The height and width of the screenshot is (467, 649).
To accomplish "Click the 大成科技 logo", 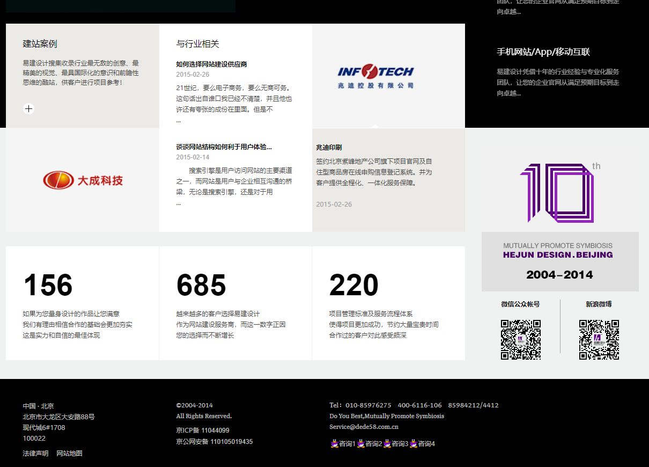I will (x=83, y=180).
